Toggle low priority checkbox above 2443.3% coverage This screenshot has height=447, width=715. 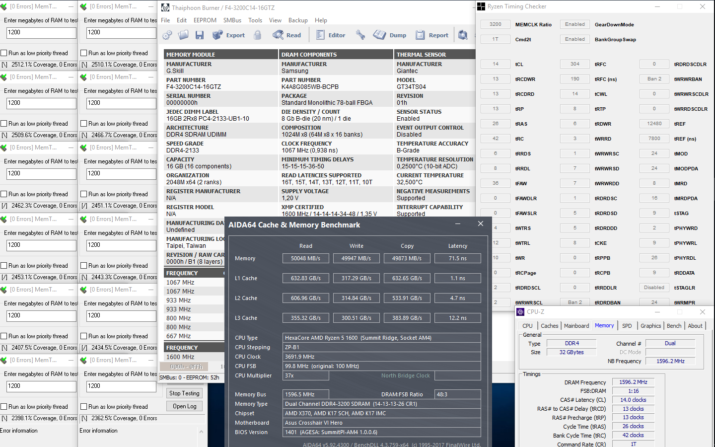coord(84,266)
